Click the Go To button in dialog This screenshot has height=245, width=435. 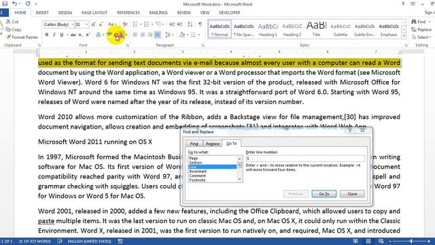324,193
